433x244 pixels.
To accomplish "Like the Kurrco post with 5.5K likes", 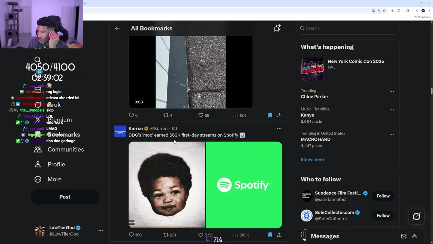I will [x=206, y=235].
